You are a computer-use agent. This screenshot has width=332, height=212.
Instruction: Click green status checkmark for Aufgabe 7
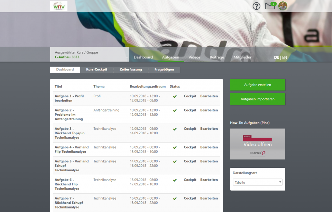[175, 199]
